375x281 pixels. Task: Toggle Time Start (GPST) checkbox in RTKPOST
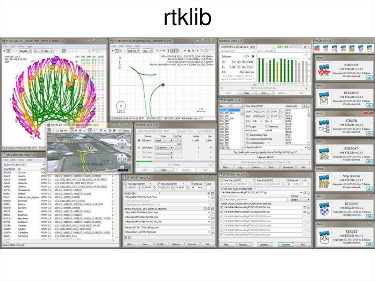126,184
